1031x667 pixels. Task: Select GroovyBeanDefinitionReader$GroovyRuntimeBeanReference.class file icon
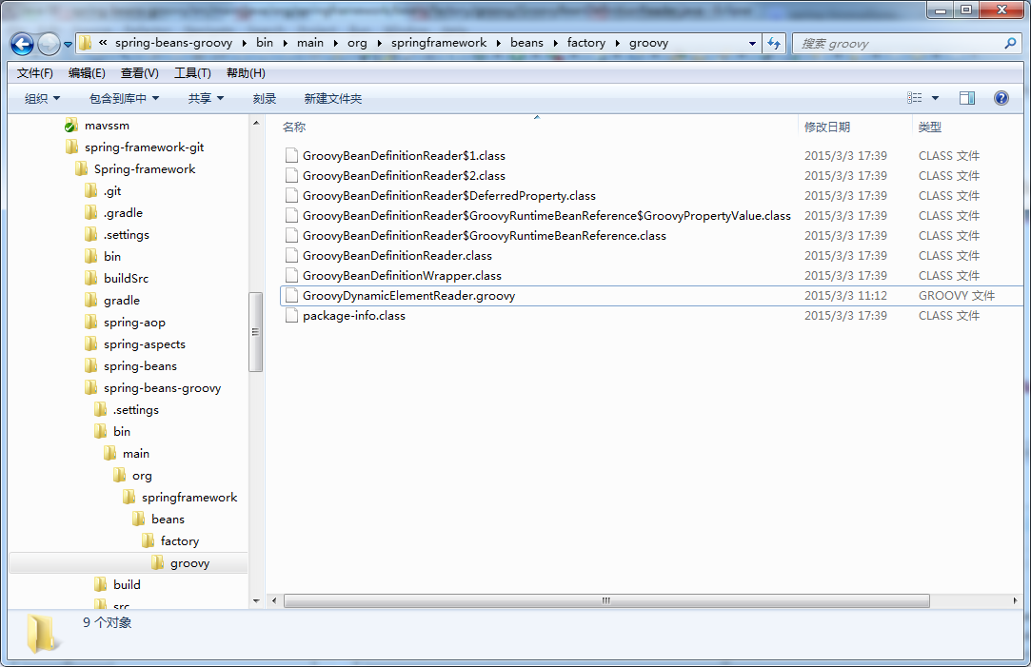click(291, 235)
